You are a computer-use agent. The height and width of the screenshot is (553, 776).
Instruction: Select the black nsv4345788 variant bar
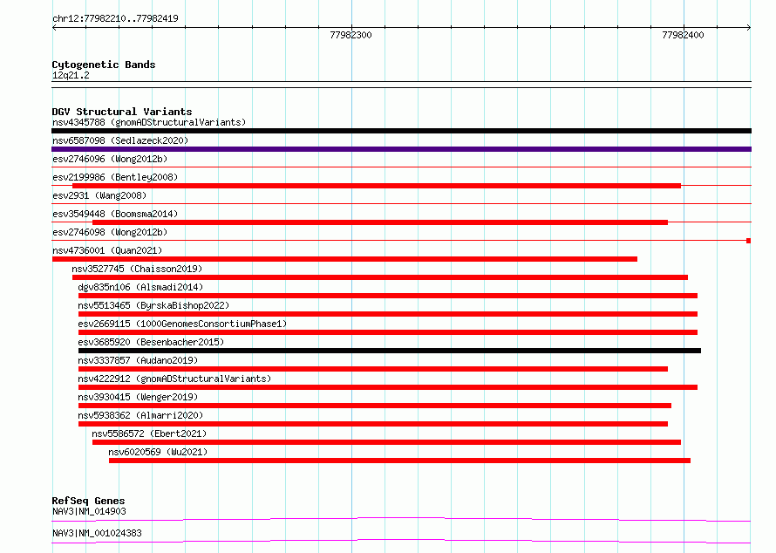coord(401,131)
